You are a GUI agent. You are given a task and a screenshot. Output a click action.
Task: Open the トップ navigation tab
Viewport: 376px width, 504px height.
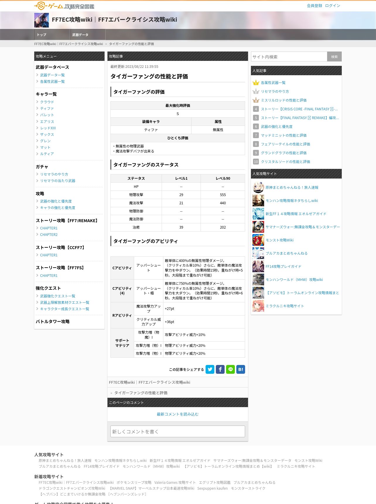pyautogui.click(x=52, y=35)
